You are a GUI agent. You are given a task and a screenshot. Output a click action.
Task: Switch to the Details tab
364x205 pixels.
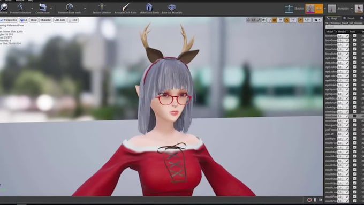349,18
